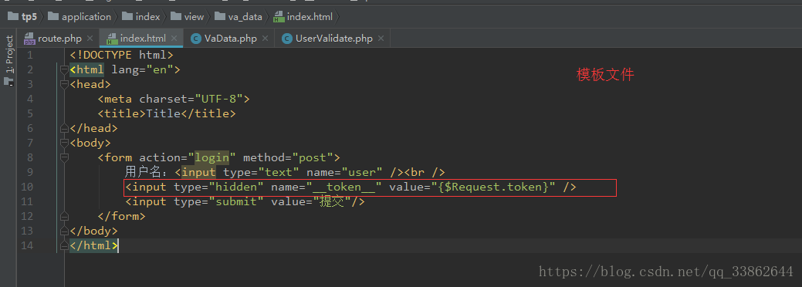Close the UserValidate.php tab
This screenshot has height=287, width=802.
click(381, 39)
